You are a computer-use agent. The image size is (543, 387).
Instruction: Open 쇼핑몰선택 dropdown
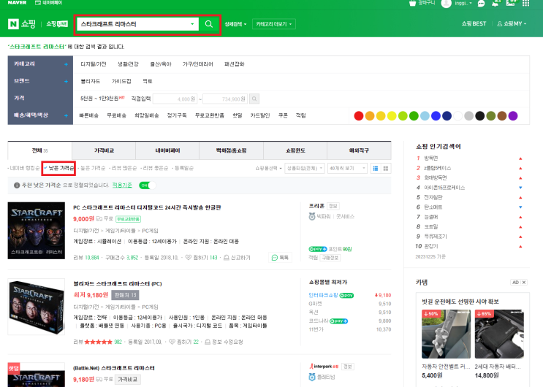click(x=269, y=168)
